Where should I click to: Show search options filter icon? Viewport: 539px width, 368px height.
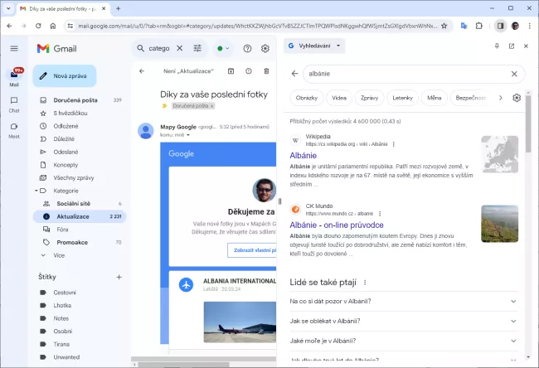pyautogui.click(x=197, y=48)
